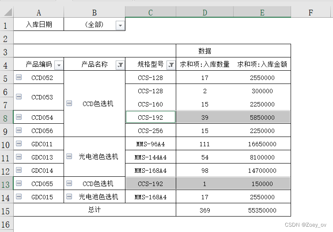Select the MMS-144A4 cell

(x=150, y=157)
